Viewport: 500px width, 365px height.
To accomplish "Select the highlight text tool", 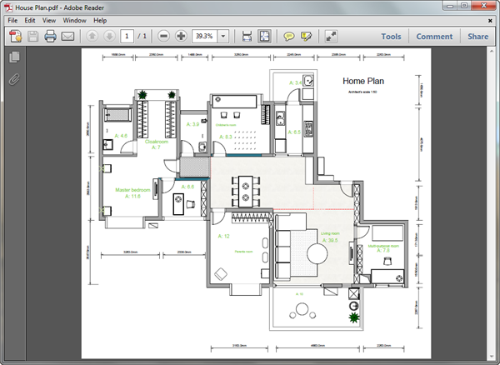I will pyautogui.click(x=306, y=37).
